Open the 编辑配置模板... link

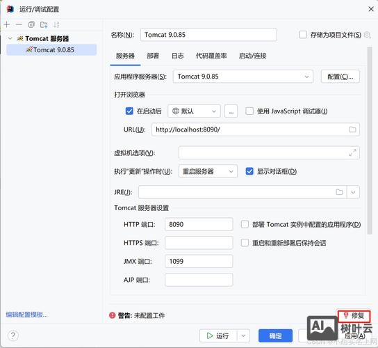point(27,315)
